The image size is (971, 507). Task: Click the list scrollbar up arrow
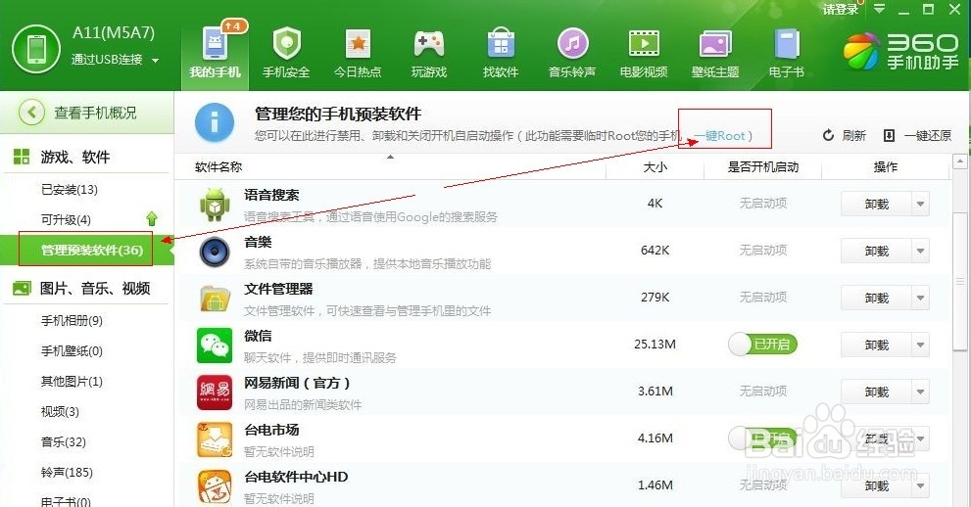[x=960, y=161]
